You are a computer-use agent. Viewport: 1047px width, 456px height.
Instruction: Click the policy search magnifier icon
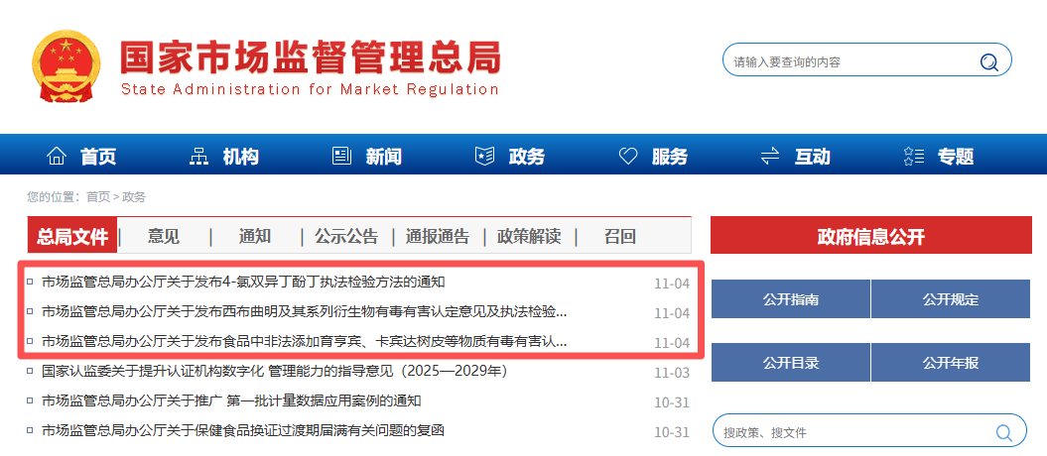1003,432
